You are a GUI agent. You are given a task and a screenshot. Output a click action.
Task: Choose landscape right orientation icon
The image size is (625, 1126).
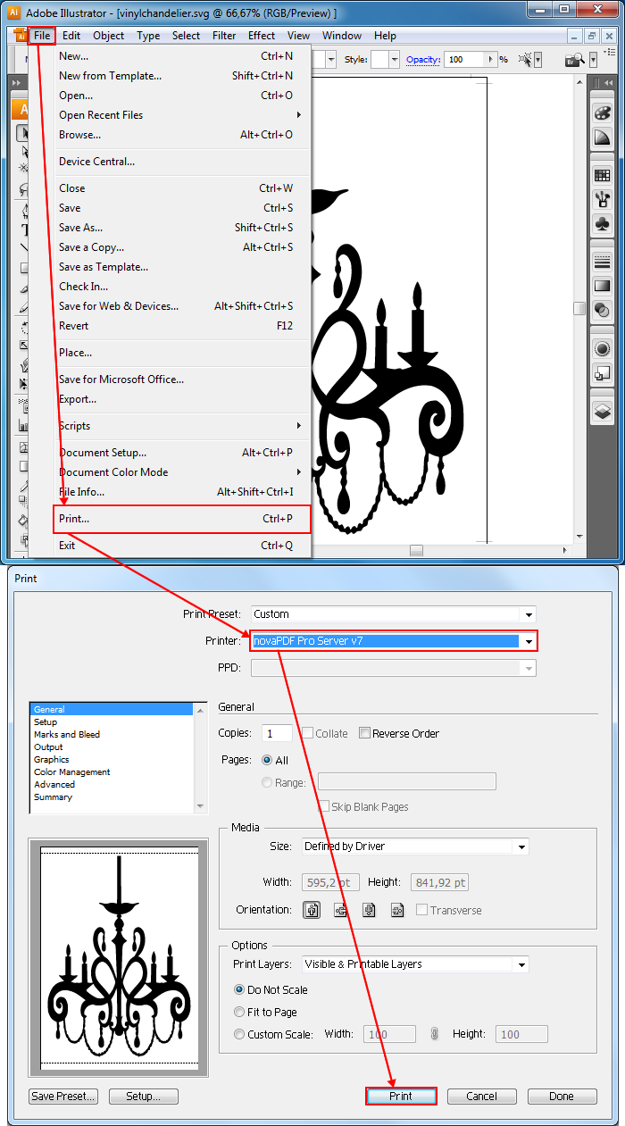coord(396,910)
